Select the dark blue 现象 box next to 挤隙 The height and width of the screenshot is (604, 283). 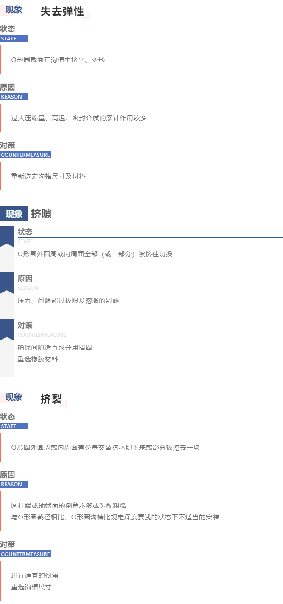pos(14,213)
